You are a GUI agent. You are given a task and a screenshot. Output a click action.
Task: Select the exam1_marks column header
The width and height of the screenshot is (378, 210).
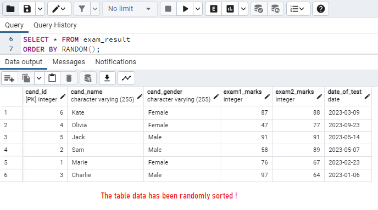point(246,96)
